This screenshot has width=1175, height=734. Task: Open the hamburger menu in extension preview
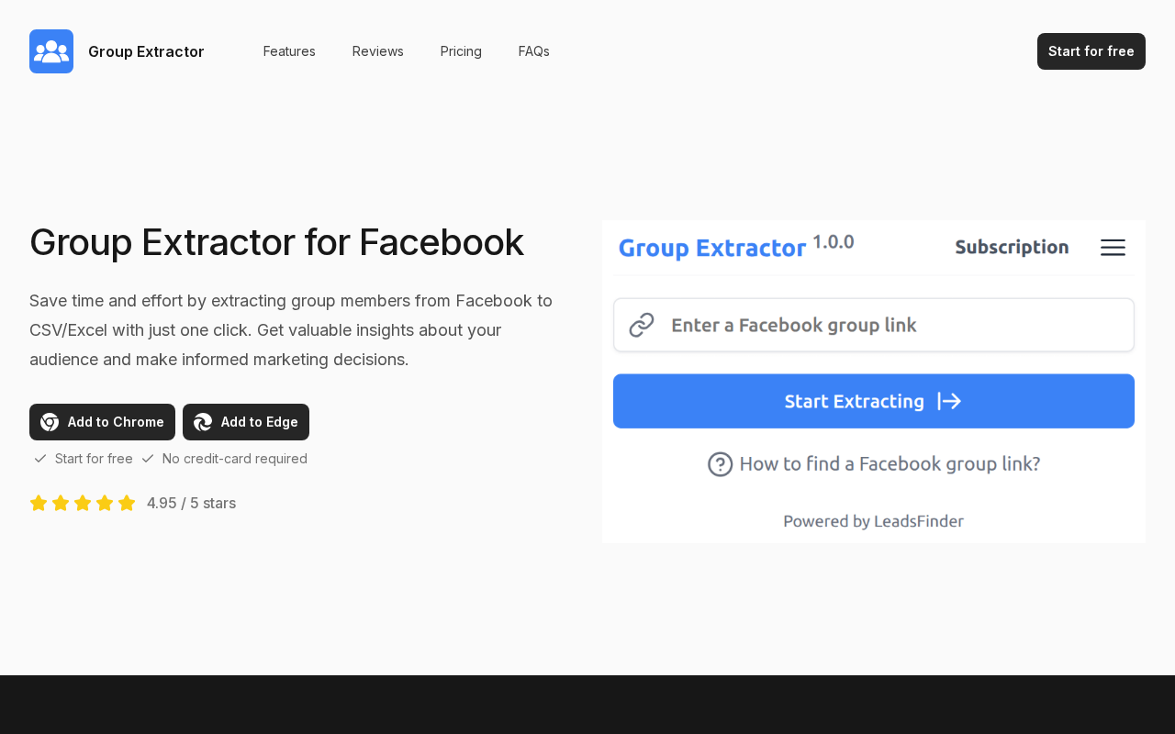pyautogui.click(x=1113, y=248)
